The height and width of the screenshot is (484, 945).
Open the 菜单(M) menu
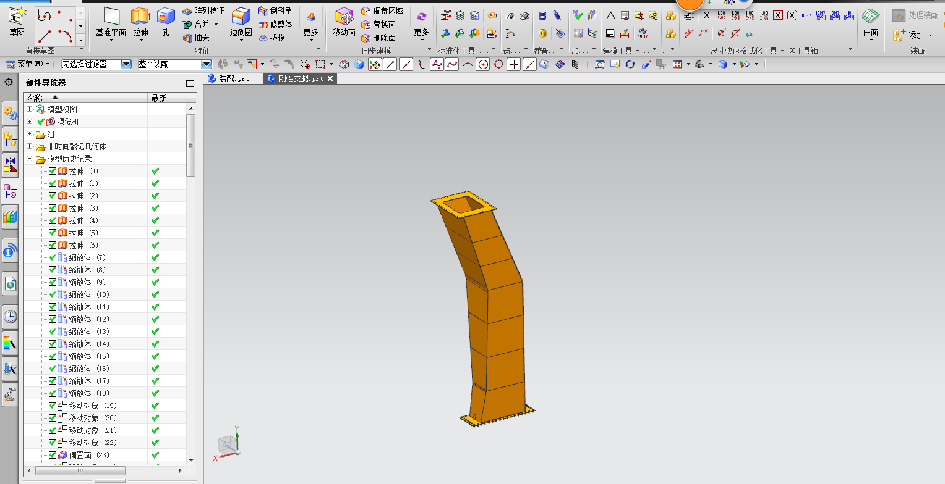point(27,64)
